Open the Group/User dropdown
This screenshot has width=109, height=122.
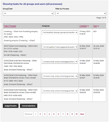(x=28, y=13)
